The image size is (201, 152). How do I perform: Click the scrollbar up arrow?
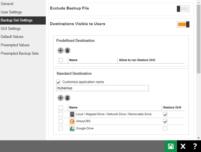(x=198, y=2)
